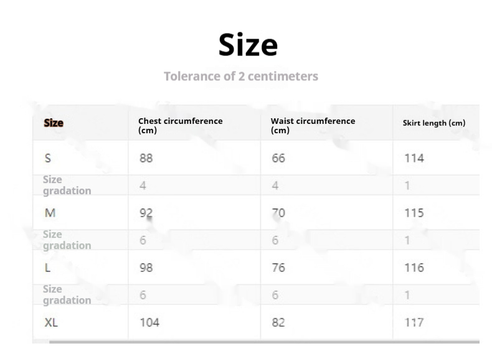Click the Waist circumference (cm) column header
The height and width of the screenshot is (356, 492).
[313, 126]
